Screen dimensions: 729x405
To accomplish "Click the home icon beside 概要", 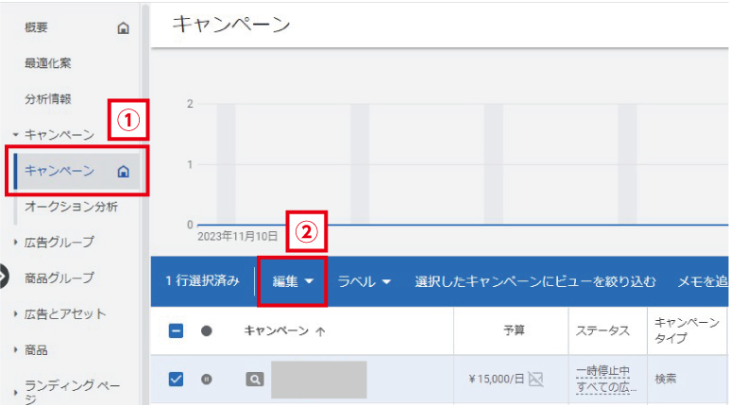I will [123, 28].
